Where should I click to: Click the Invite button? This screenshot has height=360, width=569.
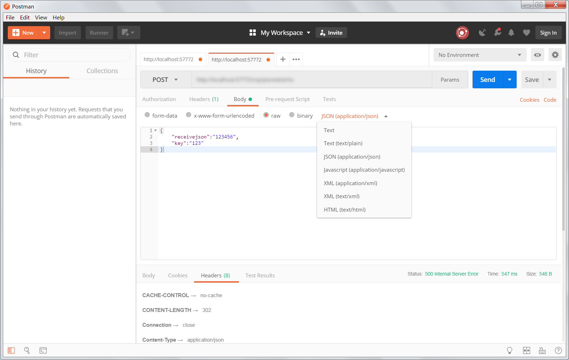[x=331, y=33]
